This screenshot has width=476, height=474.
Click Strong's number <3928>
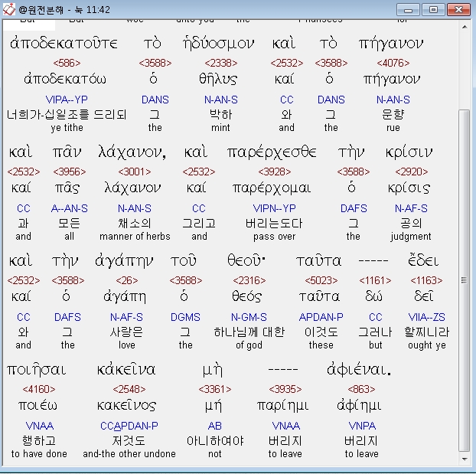[x=275, y=172]
